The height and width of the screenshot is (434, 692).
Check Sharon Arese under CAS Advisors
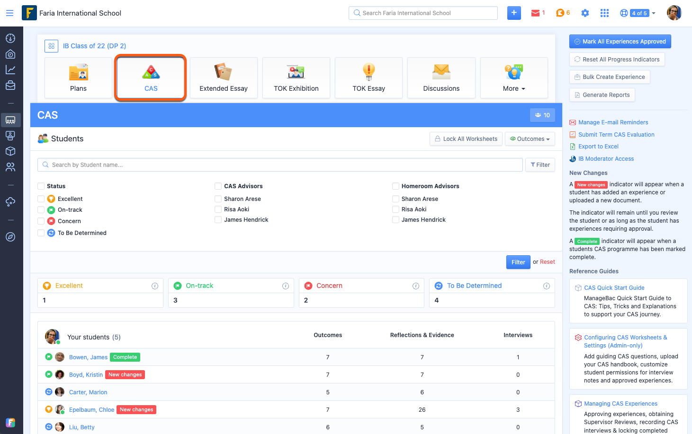coord(218,199)
